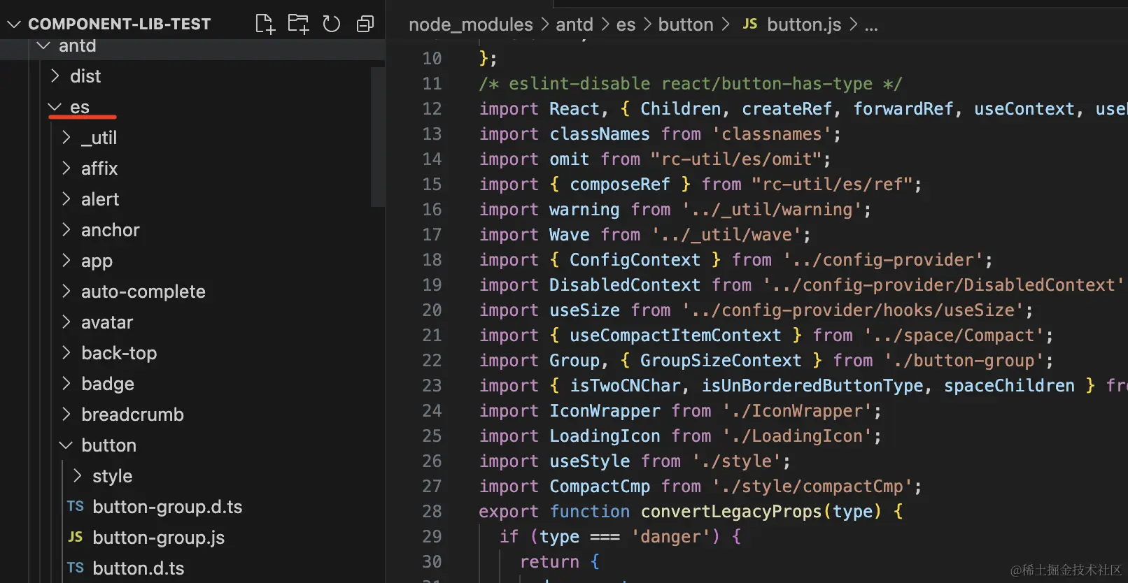Click the JS icon beside button-group.js

(76, 537)
